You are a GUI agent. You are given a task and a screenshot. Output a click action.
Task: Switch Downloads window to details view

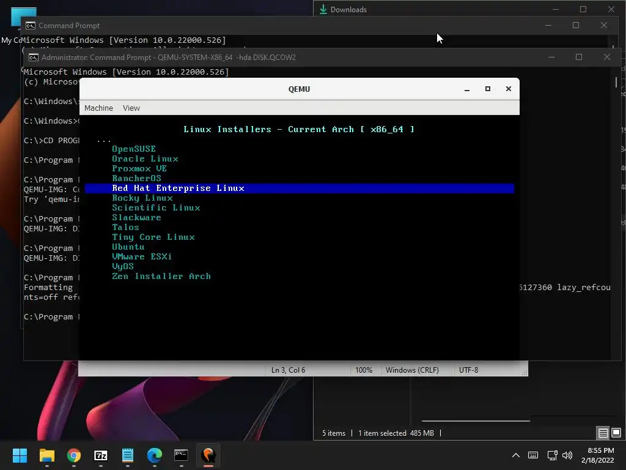point(603,433)
